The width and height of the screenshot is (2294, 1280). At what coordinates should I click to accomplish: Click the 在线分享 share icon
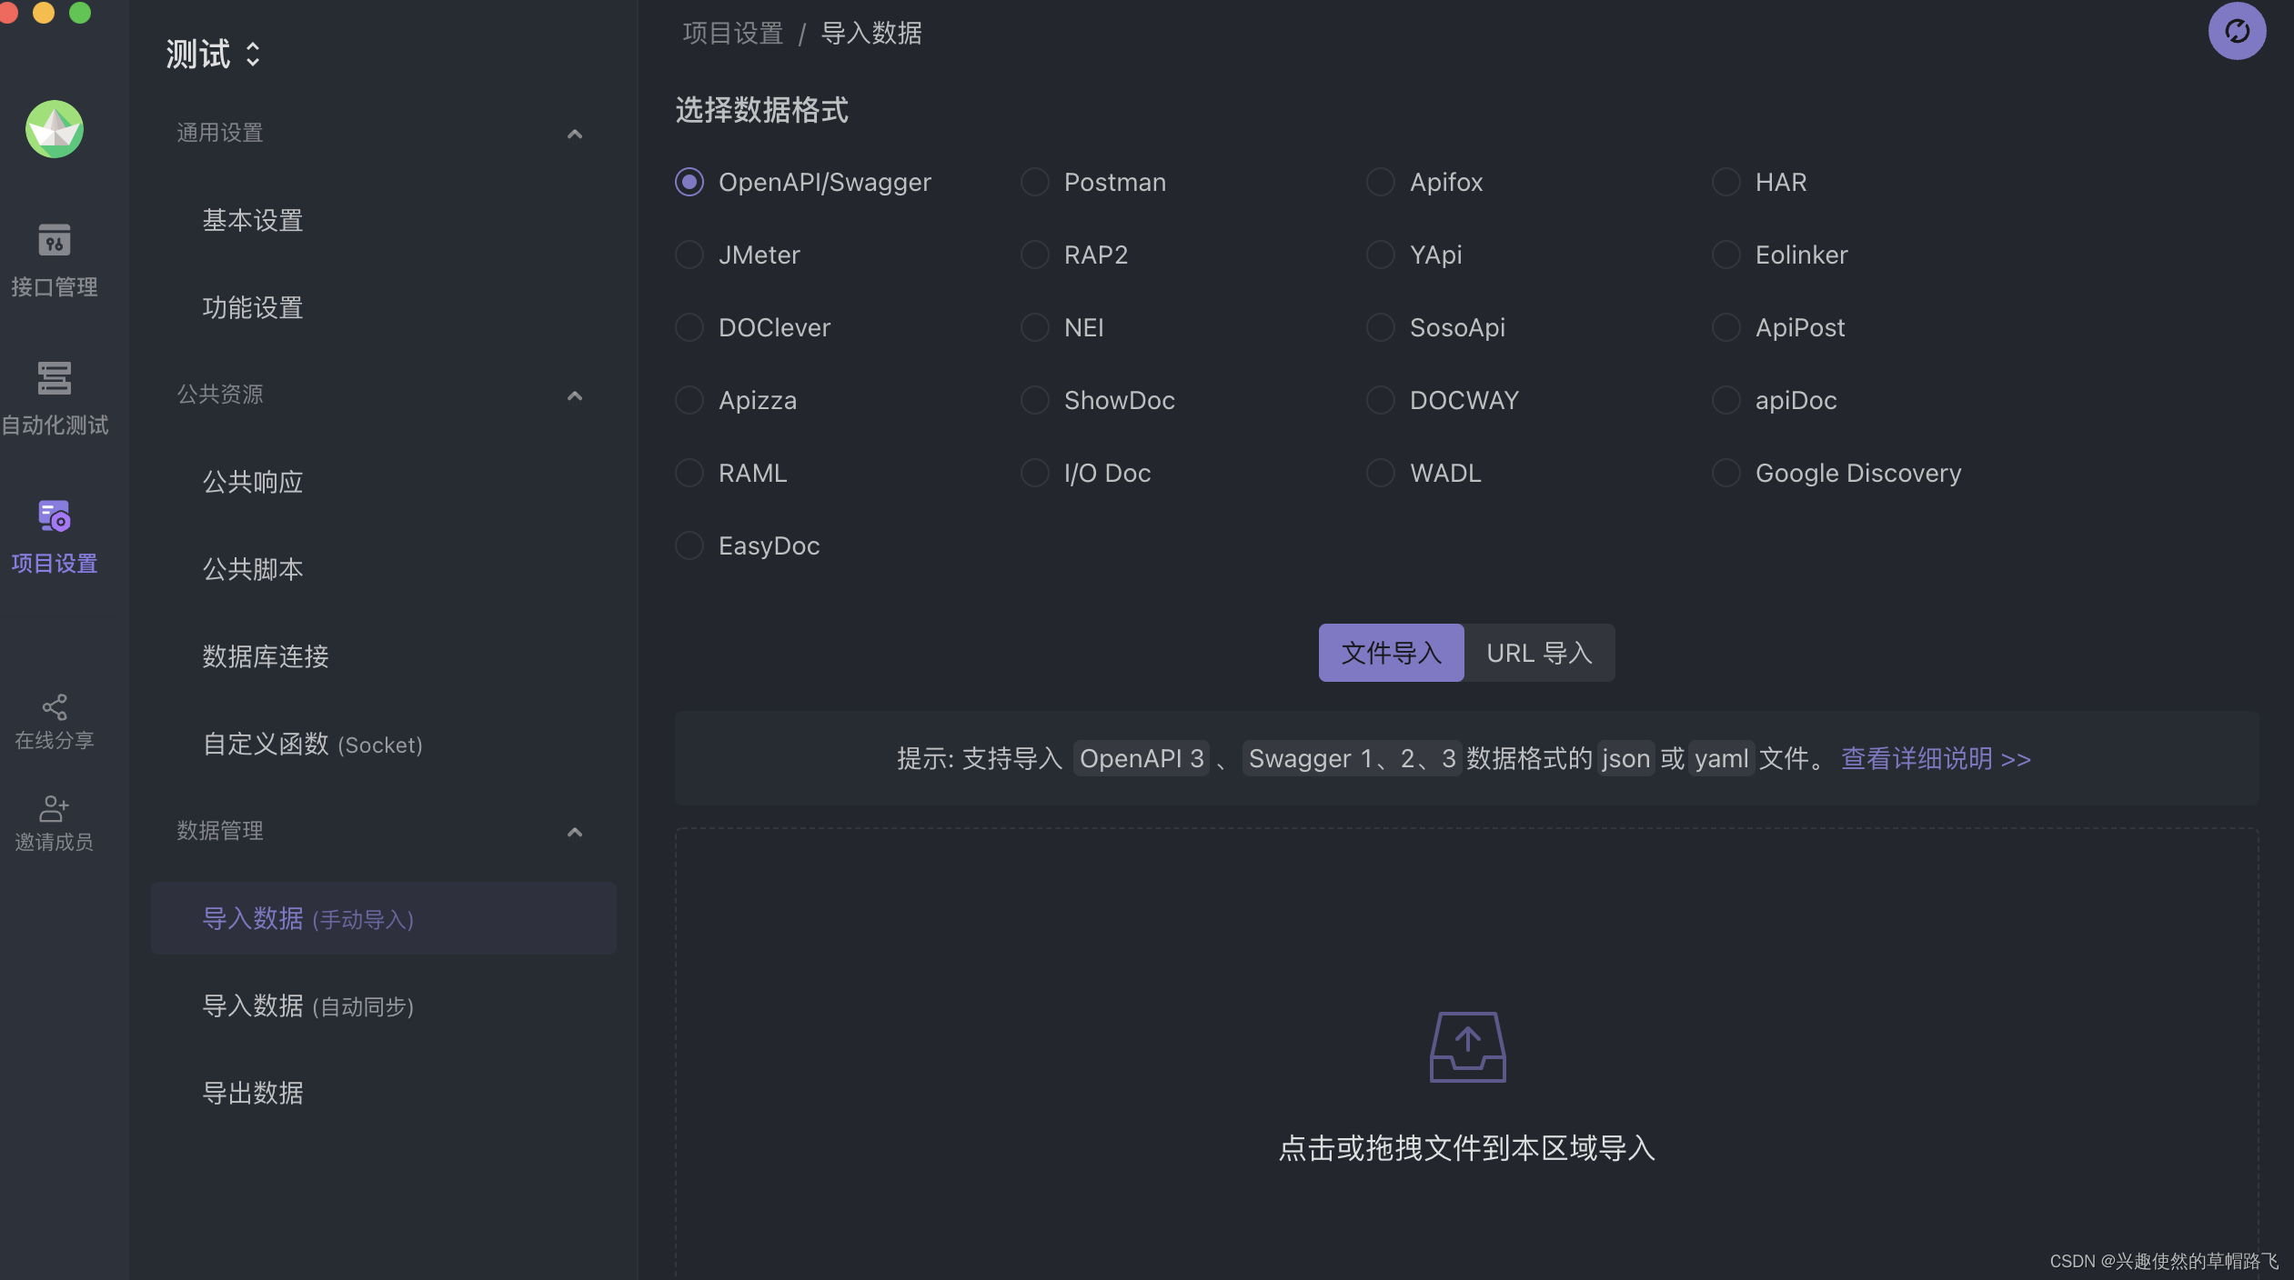point(55,707)
